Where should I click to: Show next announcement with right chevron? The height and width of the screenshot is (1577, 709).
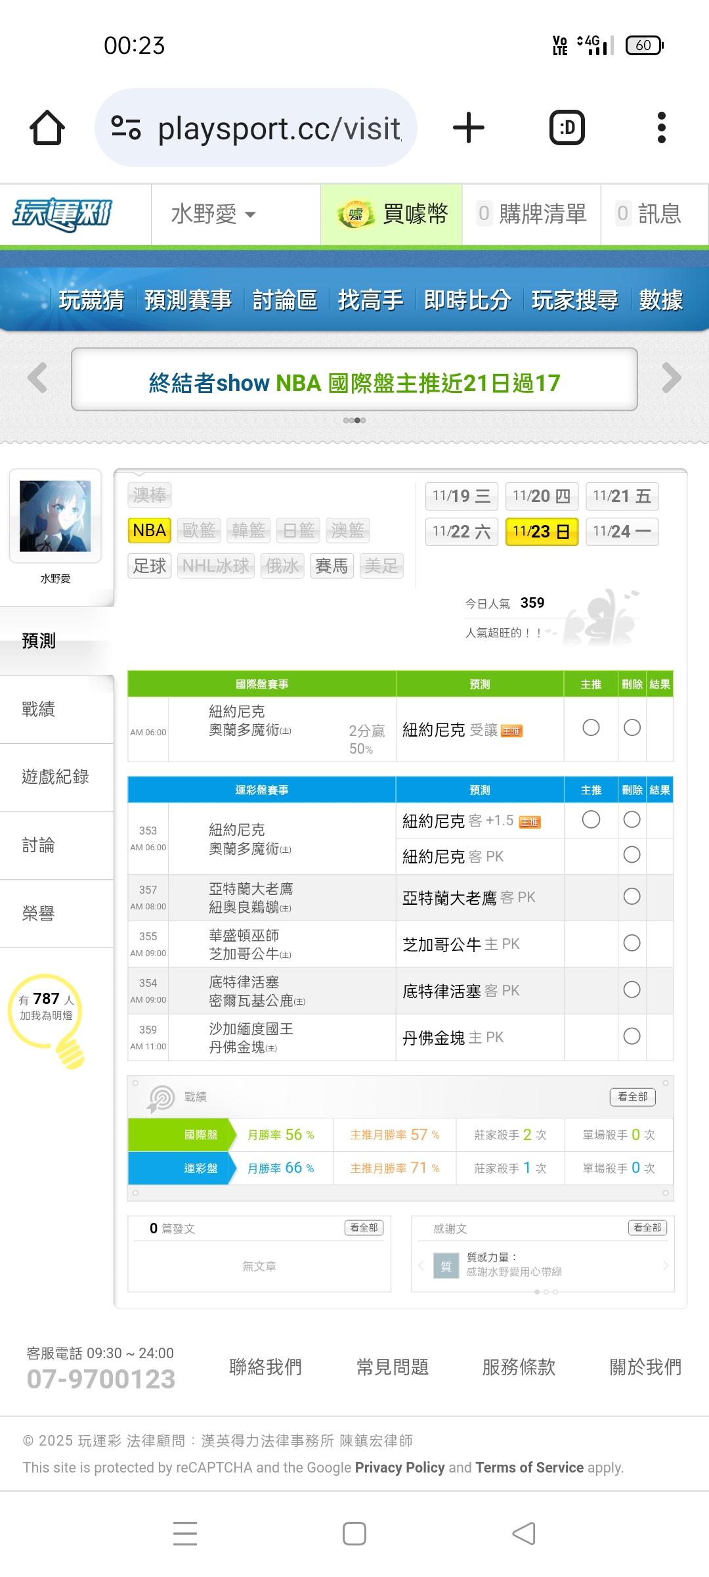pos(672,378)
